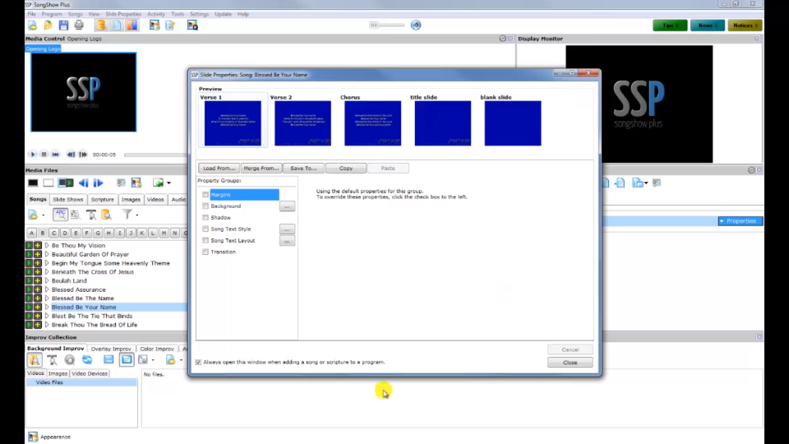Check the Shadow property group box

click(x=205, y=217)
